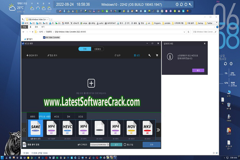Click the large plus box to add files

point(91,83)
